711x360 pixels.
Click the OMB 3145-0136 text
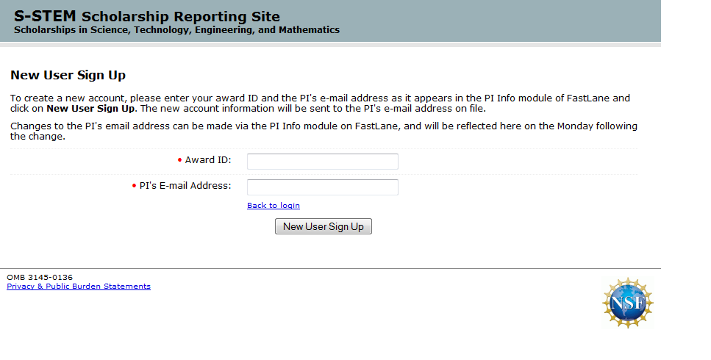coord(40,277)
